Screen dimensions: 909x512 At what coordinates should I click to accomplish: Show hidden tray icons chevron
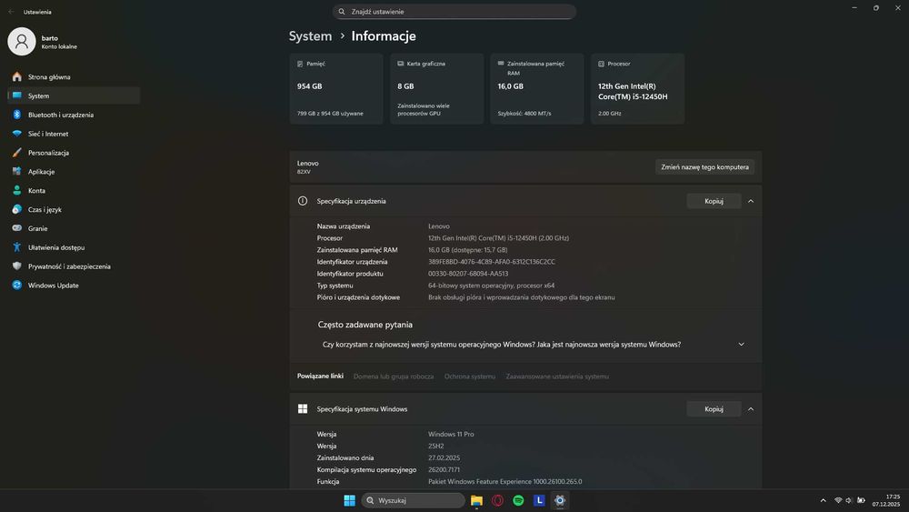(x=824, y=500)
